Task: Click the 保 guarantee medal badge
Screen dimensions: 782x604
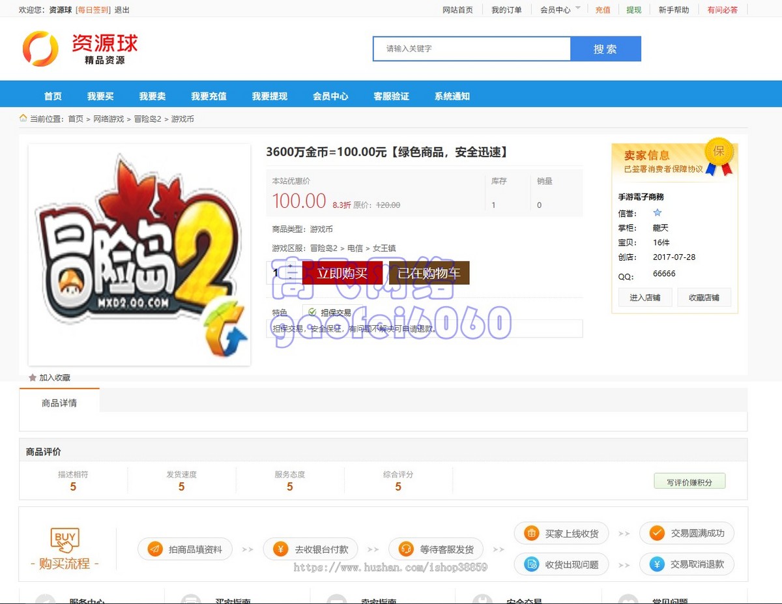Action: tap(719, 156)
